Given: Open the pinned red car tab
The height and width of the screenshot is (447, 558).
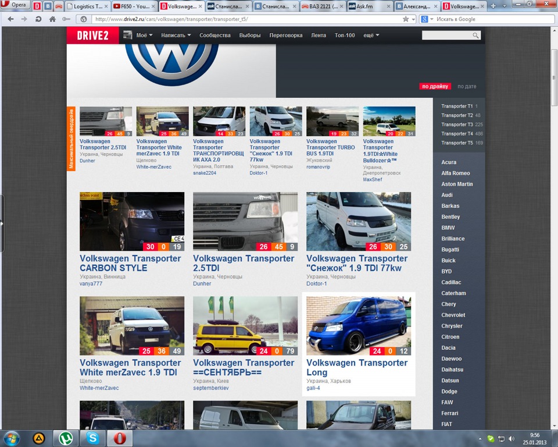Looking at the screenshot, I should click(59, 6).
